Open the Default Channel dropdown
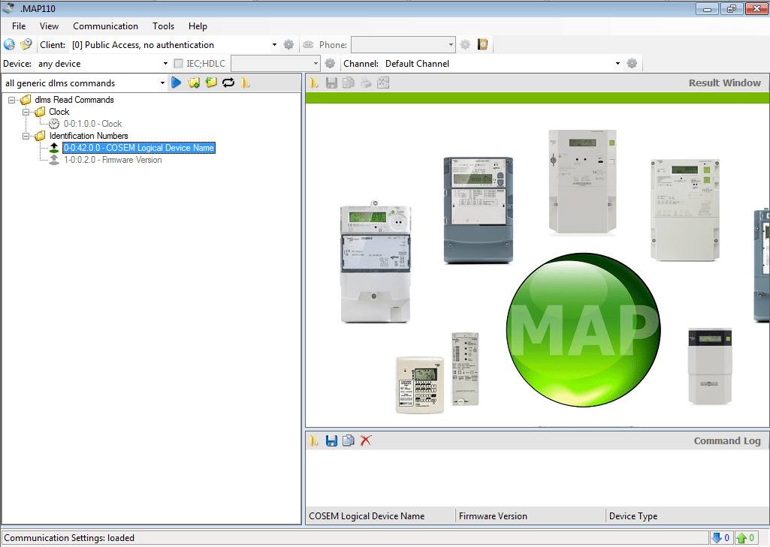The width and height of the screenshot is (770, 547). coord(618,64)
